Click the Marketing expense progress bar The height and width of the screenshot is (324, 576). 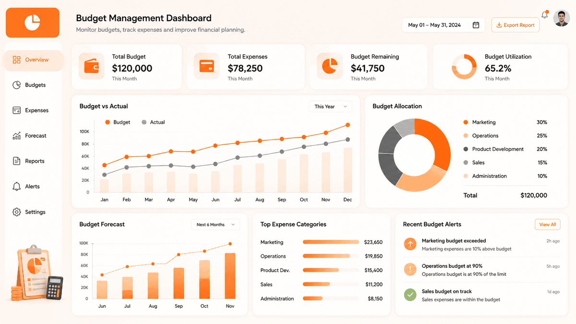pyautogui.click(x=331, y=242)
